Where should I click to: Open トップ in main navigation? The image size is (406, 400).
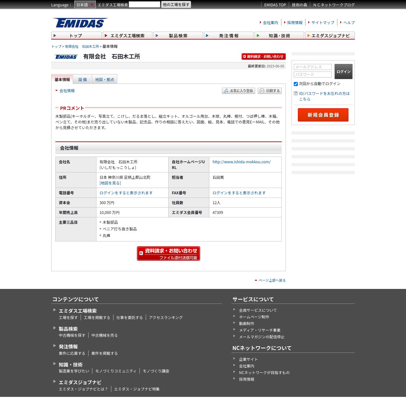pyautogui.click(x=76, y=35)
